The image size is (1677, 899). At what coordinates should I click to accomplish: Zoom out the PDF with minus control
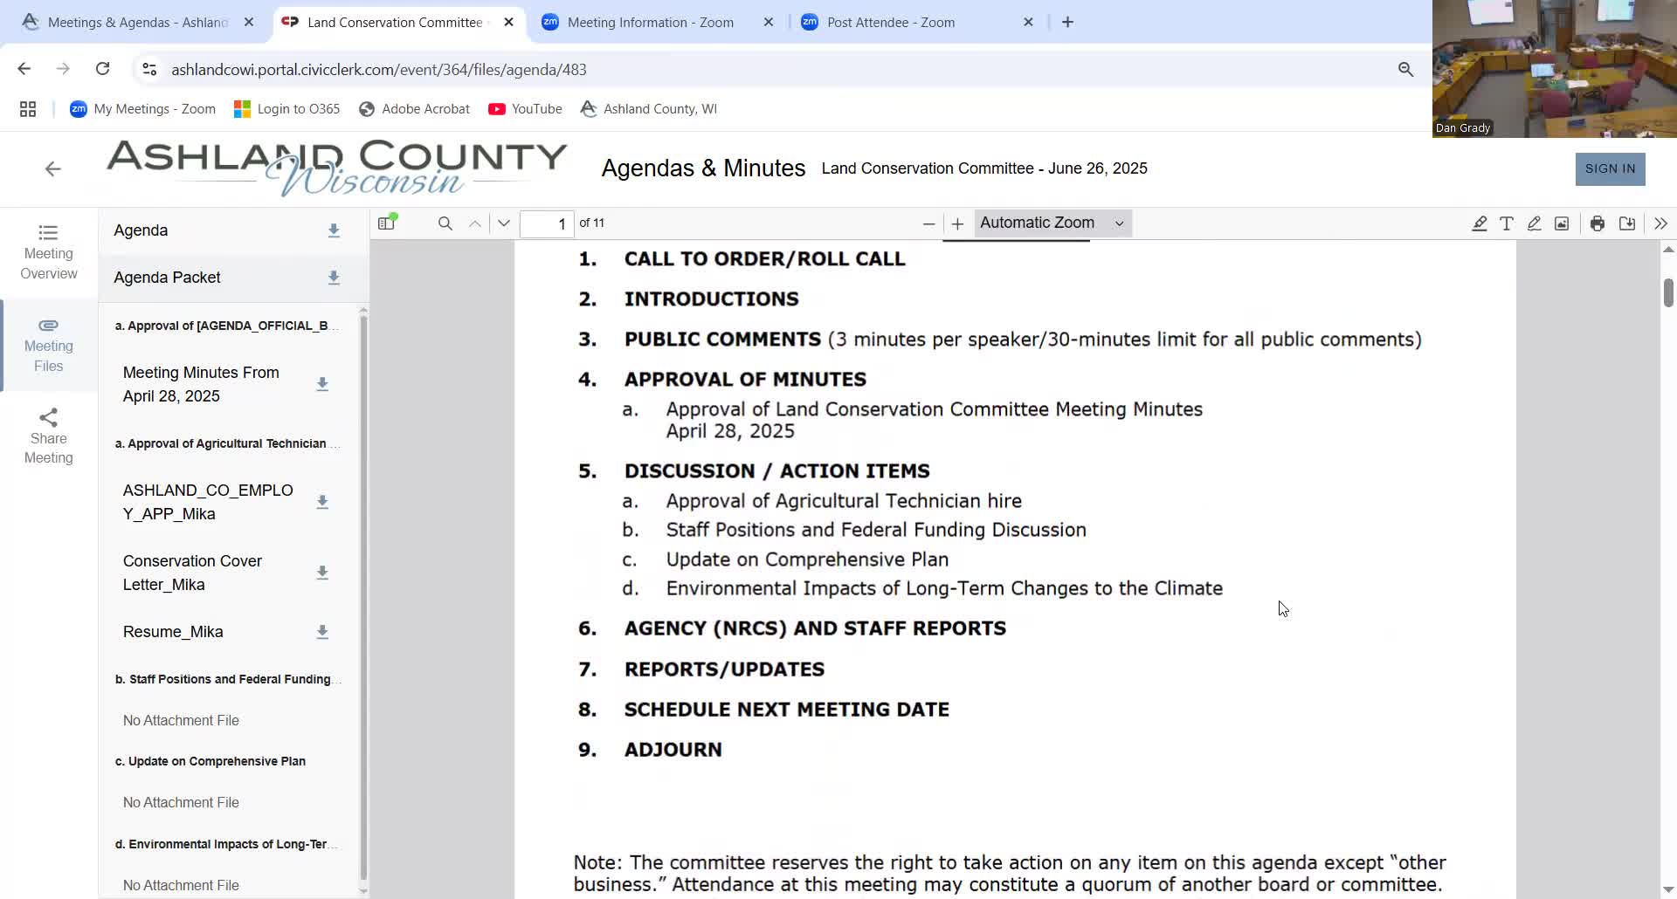tap(928, 223)
